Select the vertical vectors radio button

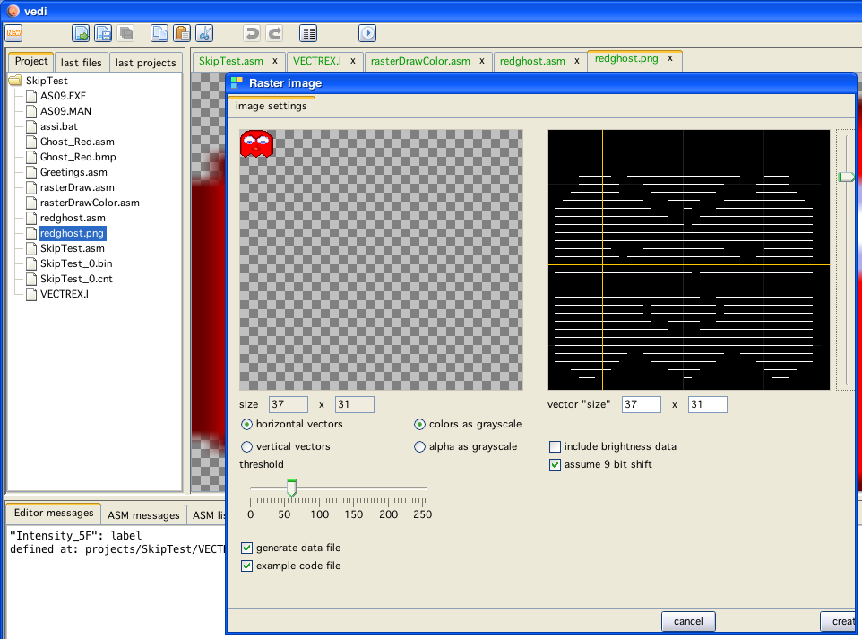[x=247, y=446]
